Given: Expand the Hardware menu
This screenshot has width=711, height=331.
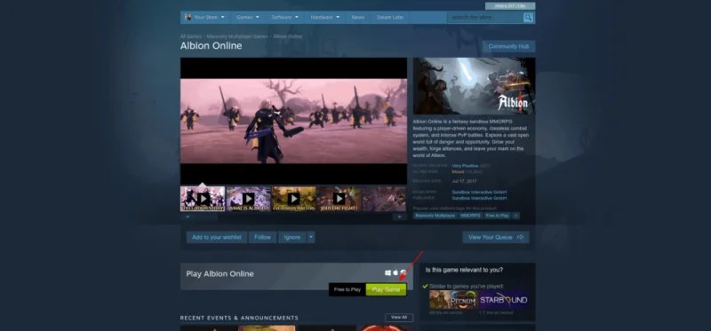Looking at the screenshot, I should [325, 17].
